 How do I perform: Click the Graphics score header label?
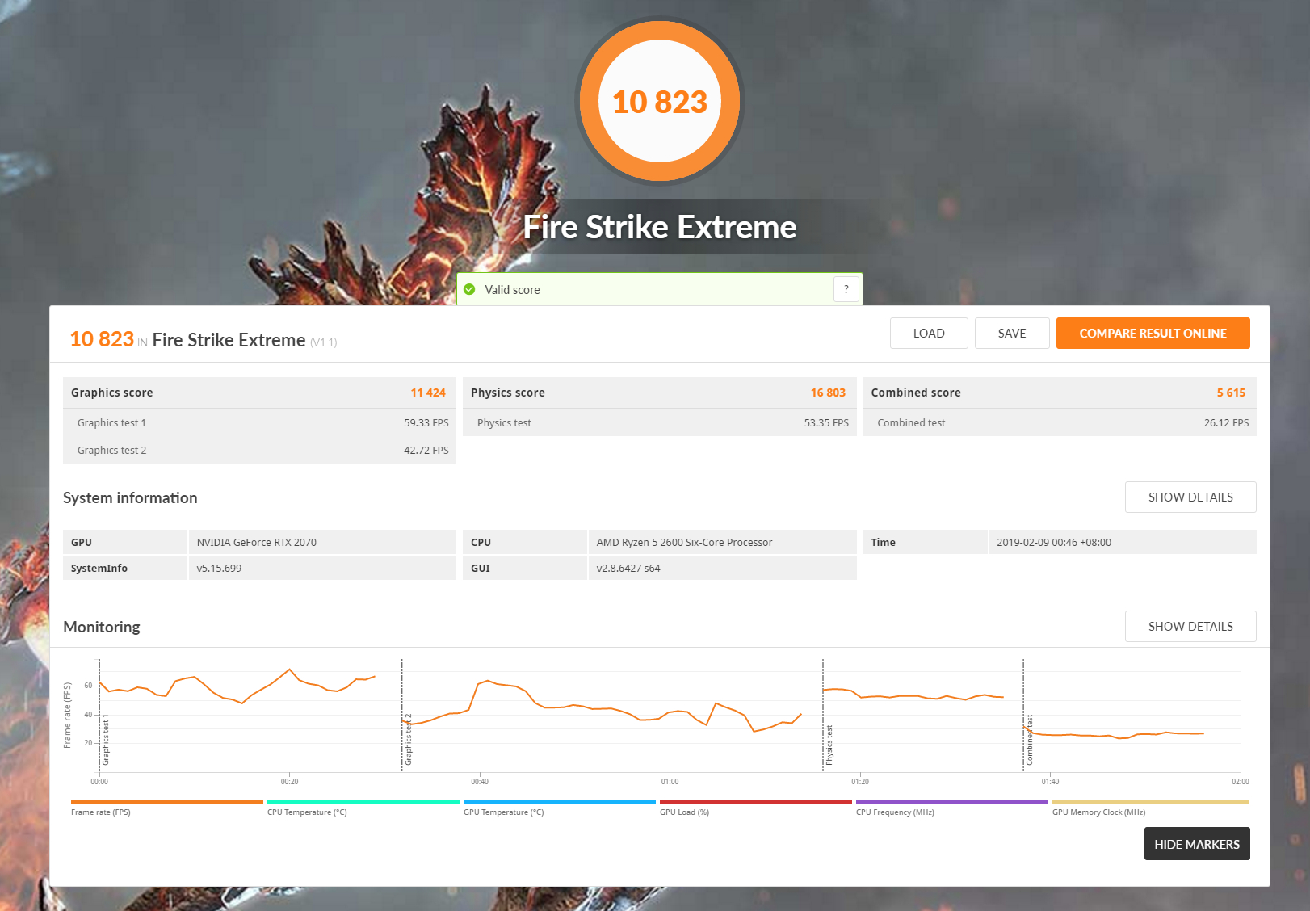pyautogui.click(x=112, y=393)
